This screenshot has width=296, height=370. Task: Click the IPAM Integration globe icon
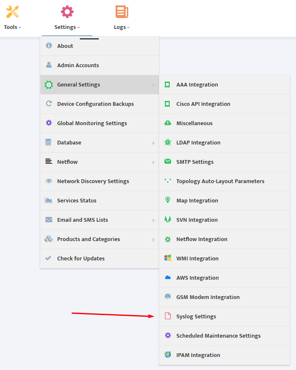tap(168, 354)
